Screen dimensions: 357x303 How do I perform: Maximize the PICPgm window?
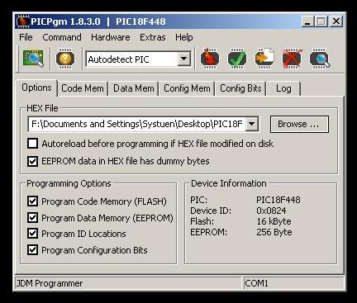click(x=321, y=21)
